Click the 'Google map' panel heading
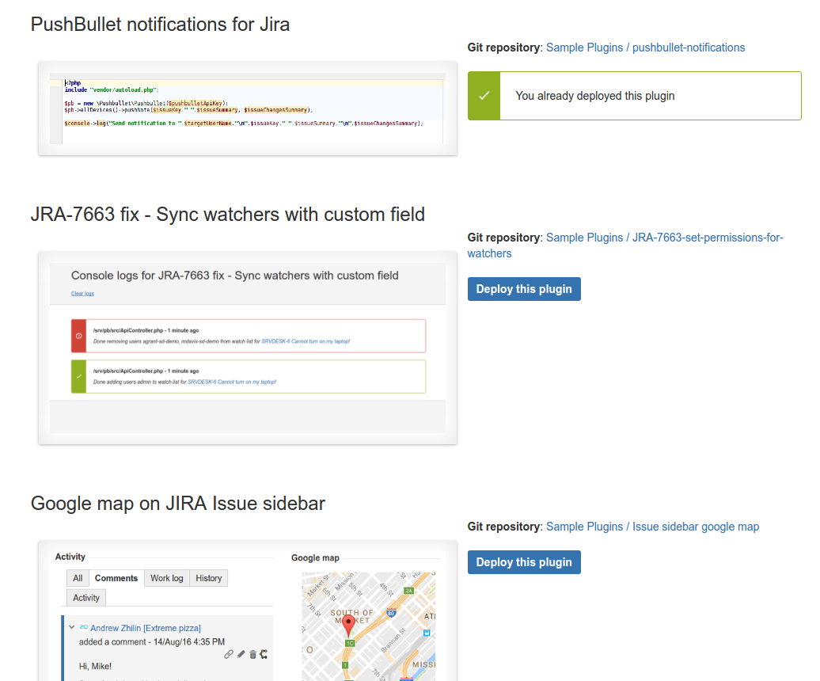 tap(315, 558)
